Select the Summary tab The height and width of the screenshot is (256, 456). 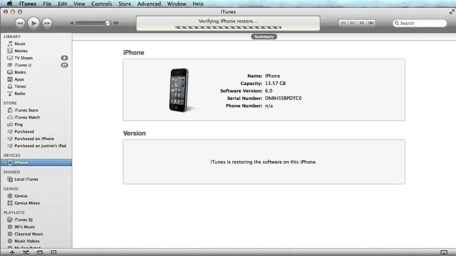(x=264, y=37)
